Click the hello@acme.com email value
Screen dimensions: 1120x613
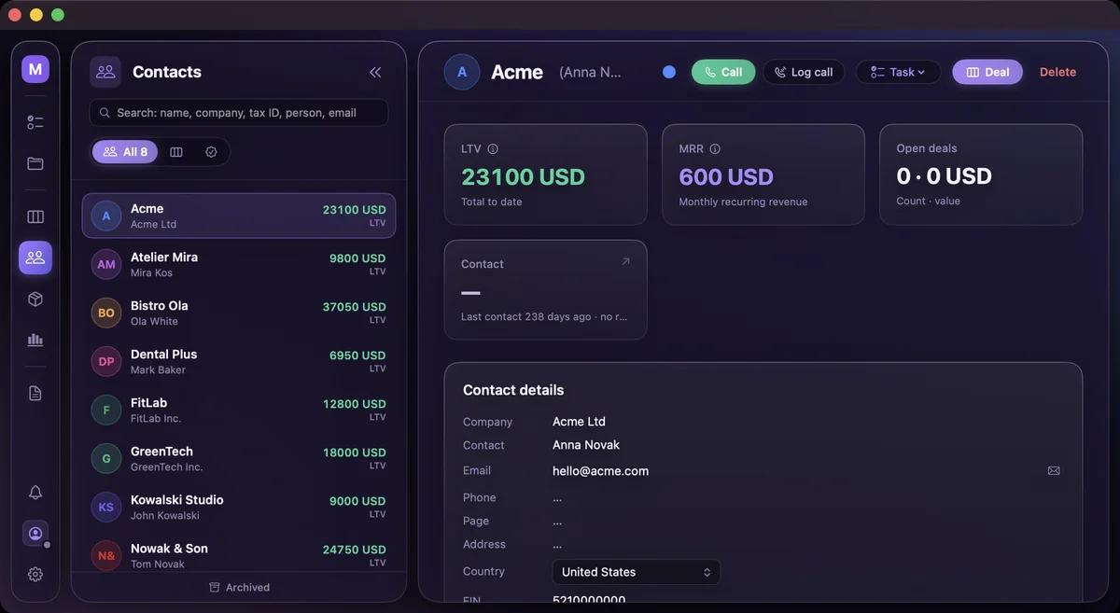click(600, 471)
